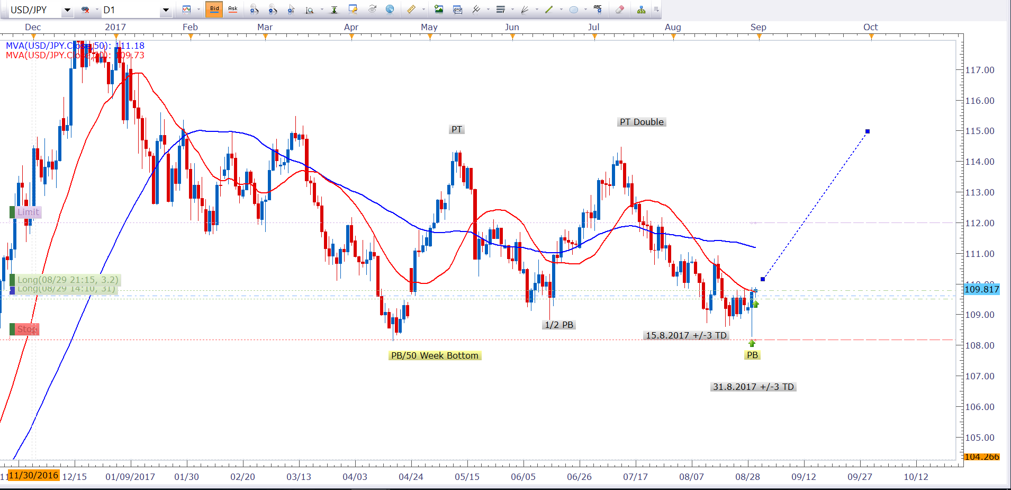Click the 109.817 current price tag
Viewport: 1011px width, 490px height.
tap(981, 289)
